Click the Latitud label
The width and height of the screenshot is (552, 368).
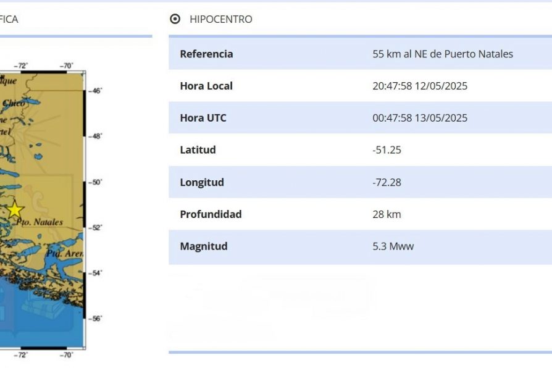[198, 149]
